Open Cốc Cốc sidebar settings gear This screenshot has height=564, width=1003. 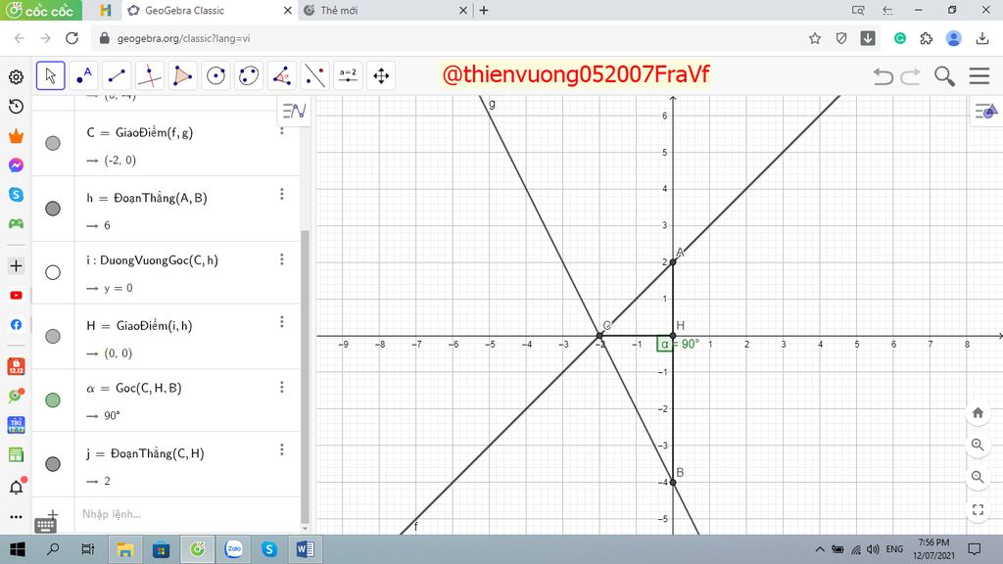[x=16, y=77]
